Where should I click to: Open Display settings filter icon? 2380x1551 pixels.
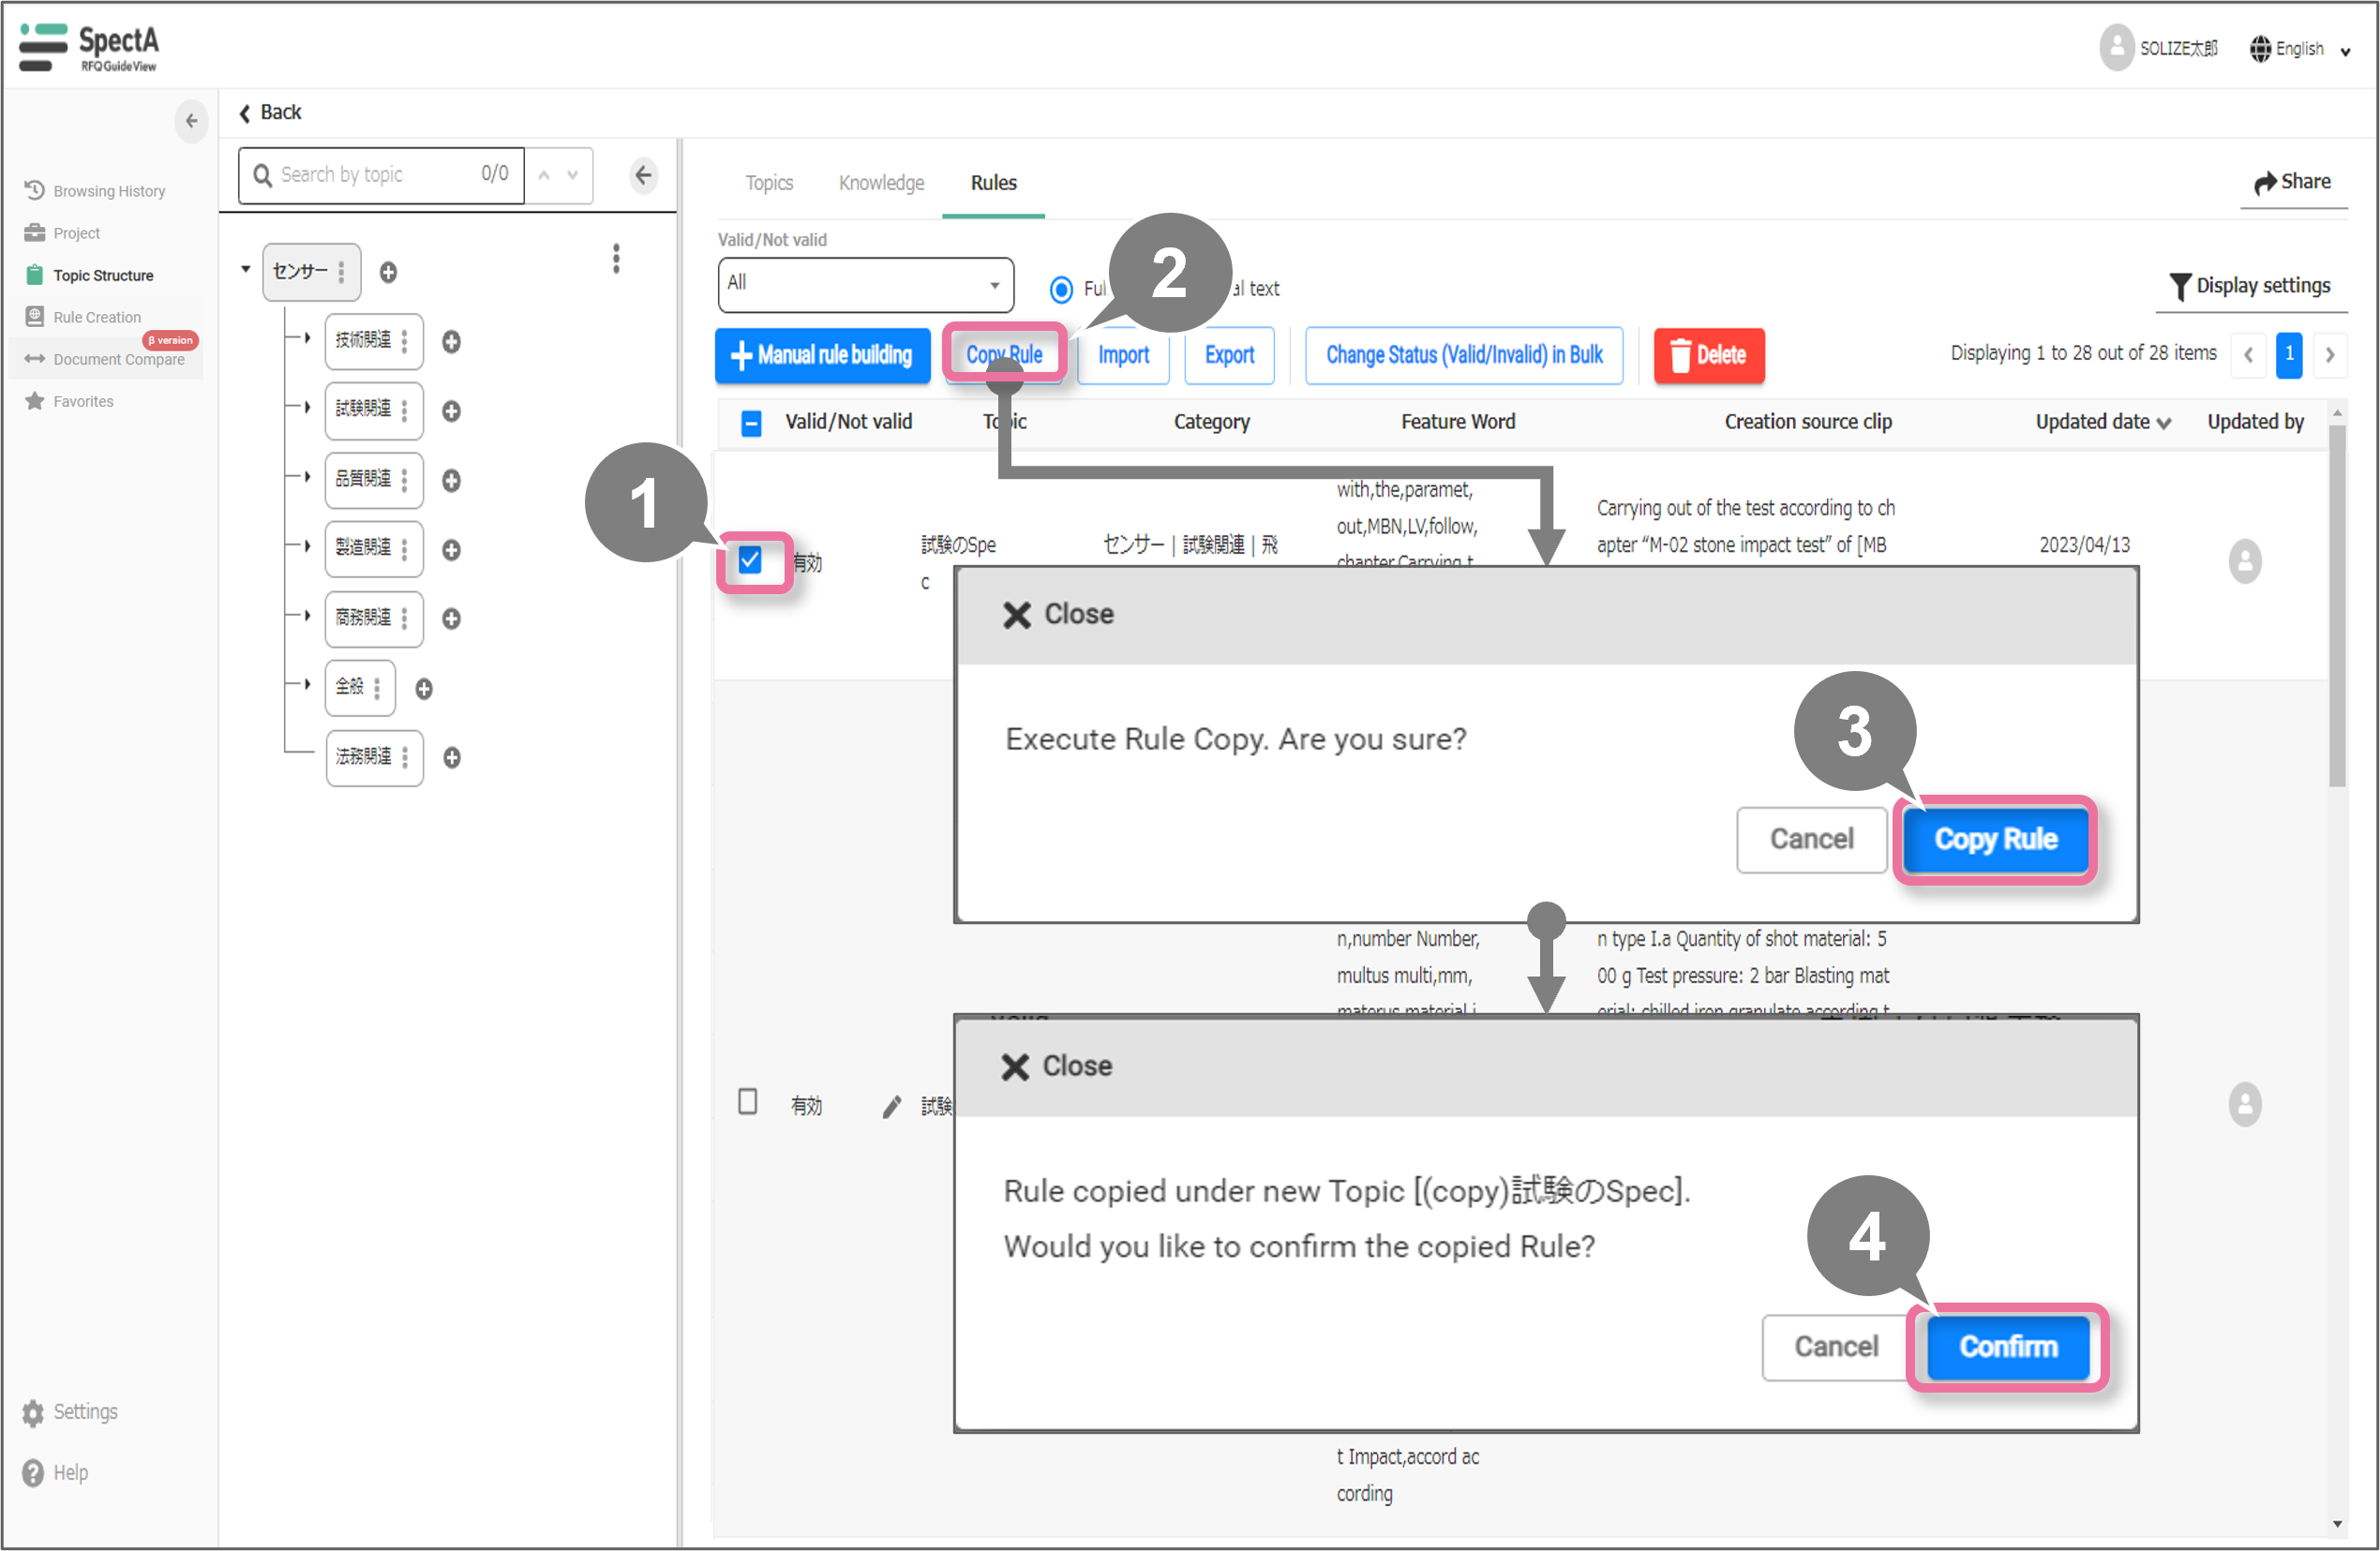click(2179, 287)
